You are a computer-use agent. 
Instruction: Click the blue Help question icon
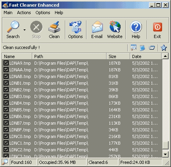pyautogui.click(x=136, y=27)
